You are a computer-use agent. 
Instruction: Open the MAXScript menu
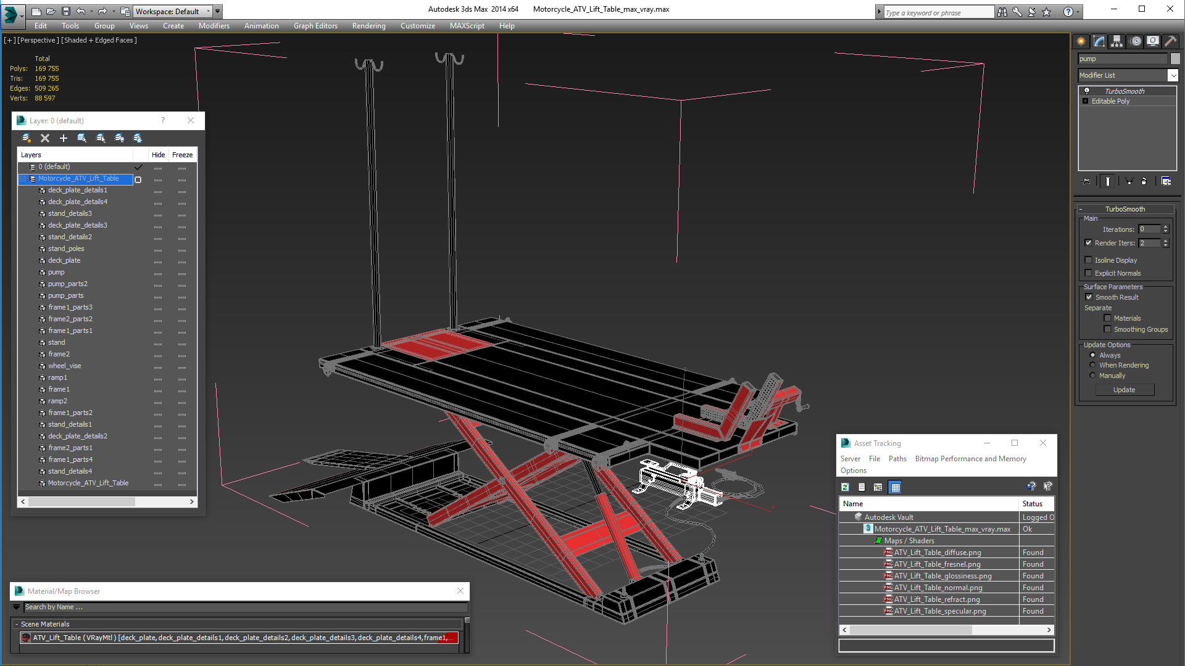click(x=467, y=26)
